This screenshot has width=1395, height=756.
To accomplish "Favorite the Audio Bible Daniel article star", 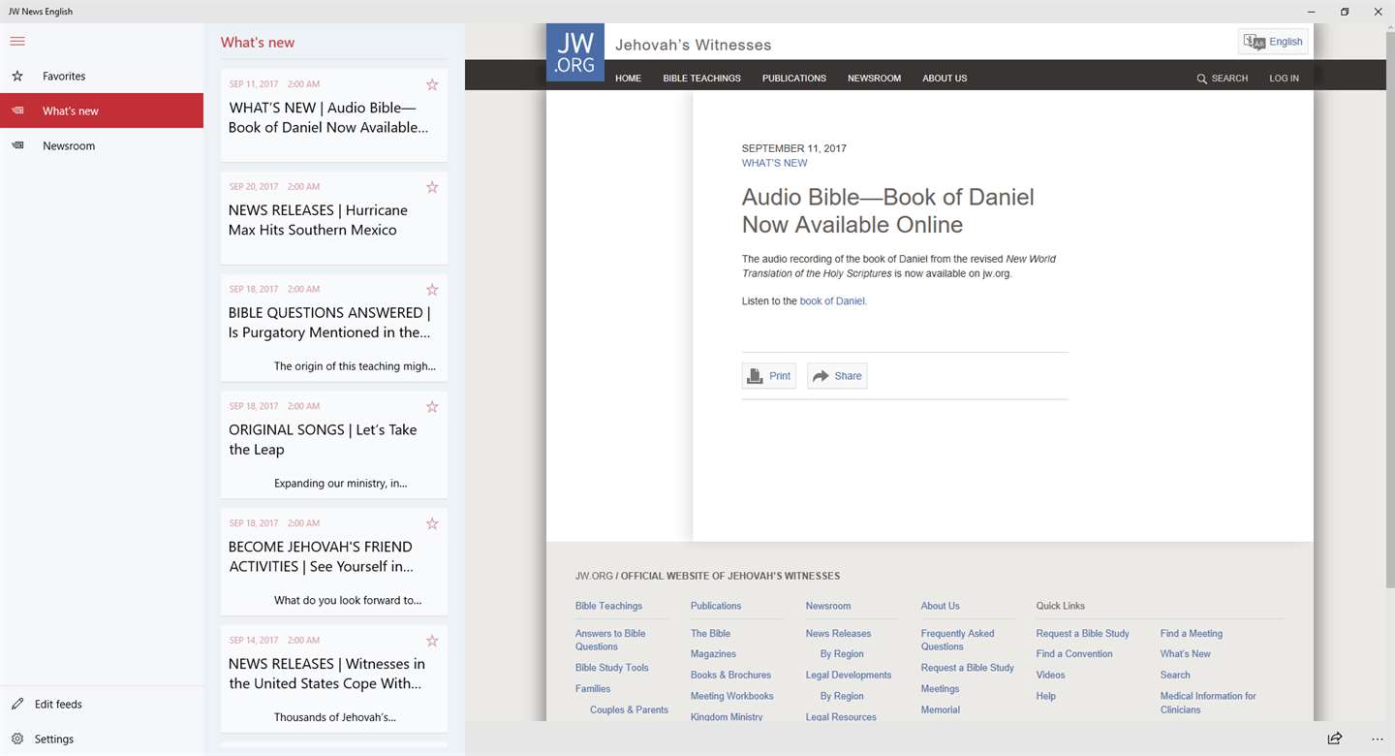I will [432, 84].
